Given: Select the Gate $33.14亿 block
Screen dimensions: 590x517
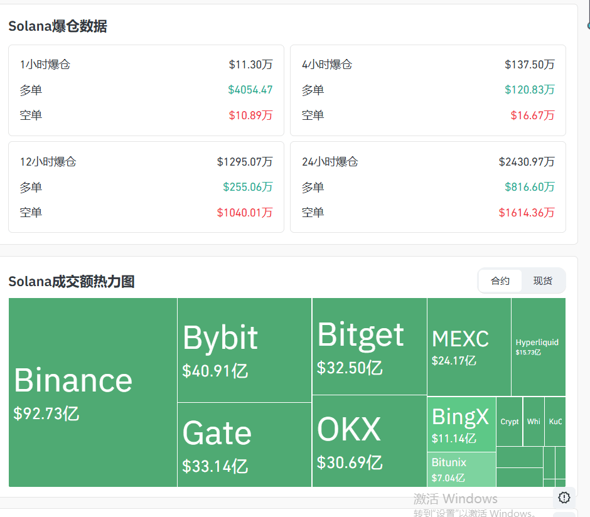Looking at the screenshot, I should 245,445.
